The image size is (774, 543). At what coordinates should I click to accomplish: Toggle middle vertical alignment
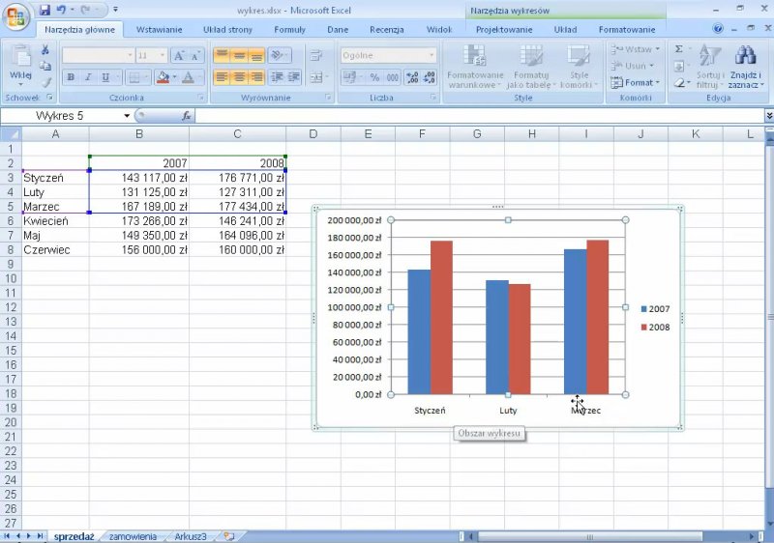click(x=239, y=55)
